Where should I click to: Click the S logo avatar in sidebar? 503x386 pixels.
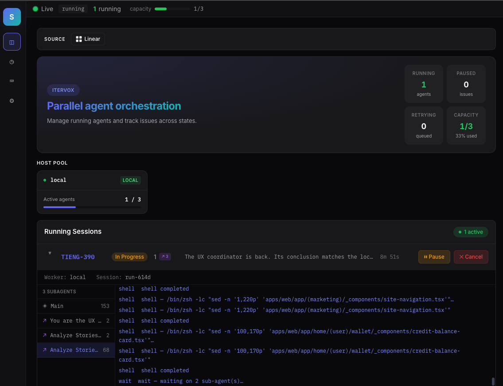[x=12, y=17]
